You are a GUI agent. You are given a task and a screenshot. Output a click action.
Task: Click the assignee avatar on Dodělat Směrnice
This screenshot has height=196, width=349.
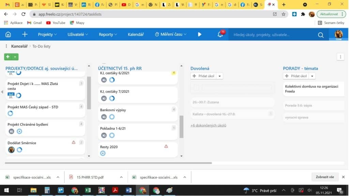point(11,150)
